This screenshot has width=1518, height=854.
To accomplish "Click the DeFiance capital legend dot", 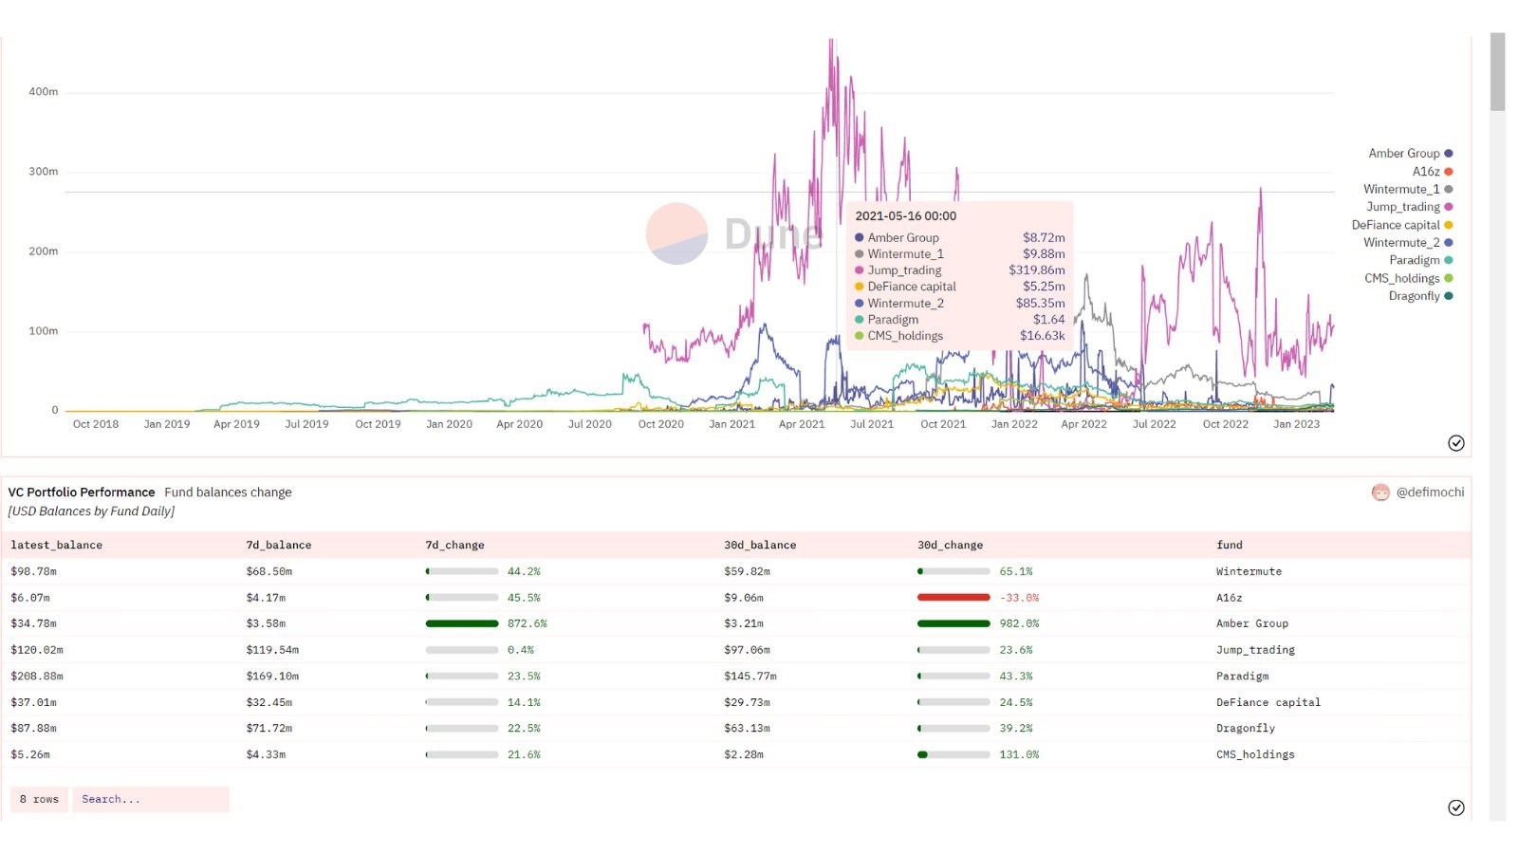I will point(1448,225).
